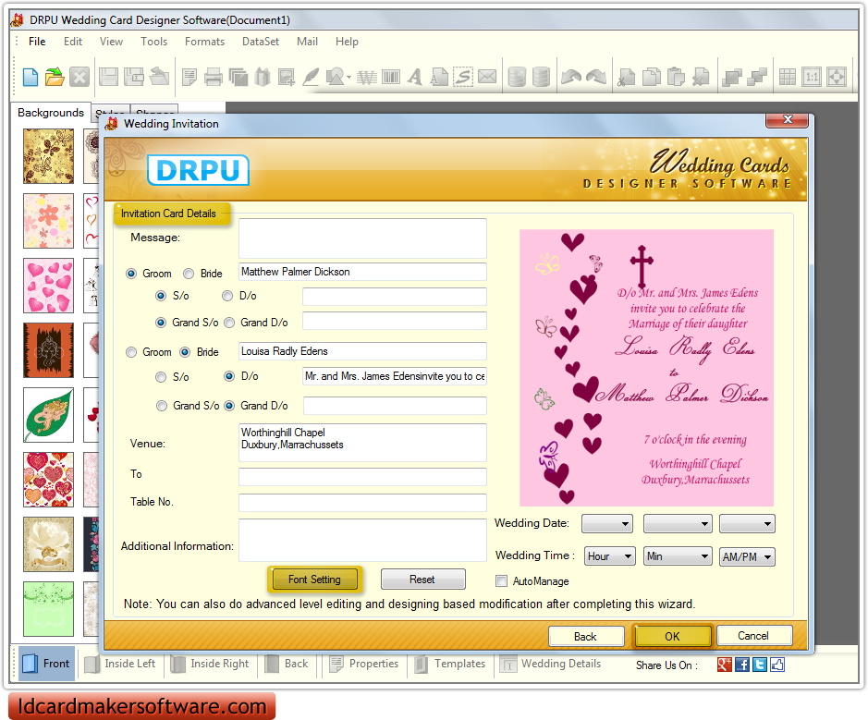Share on Google Plus icon
This screenshot has height=720, width=868.
724,665
